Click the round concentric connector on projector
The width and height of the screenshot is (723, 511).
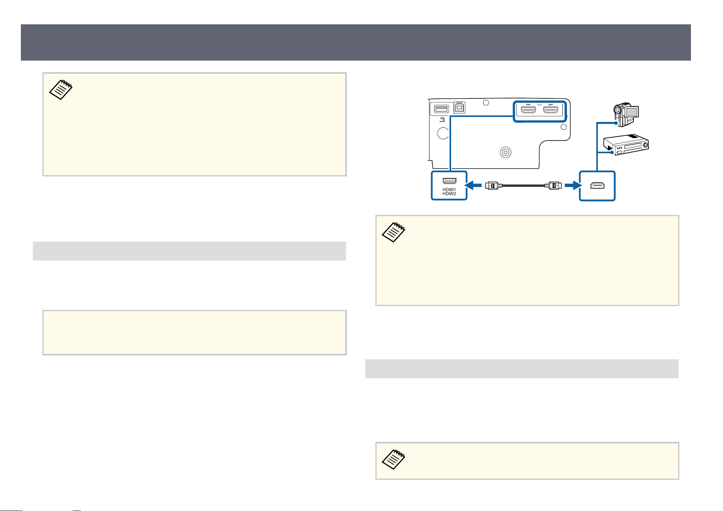(x=505, y=152)
